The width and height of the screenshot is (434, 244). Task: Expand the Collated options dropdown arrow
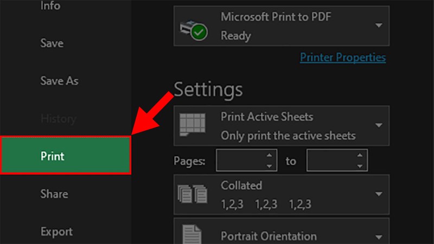point(379,194)
